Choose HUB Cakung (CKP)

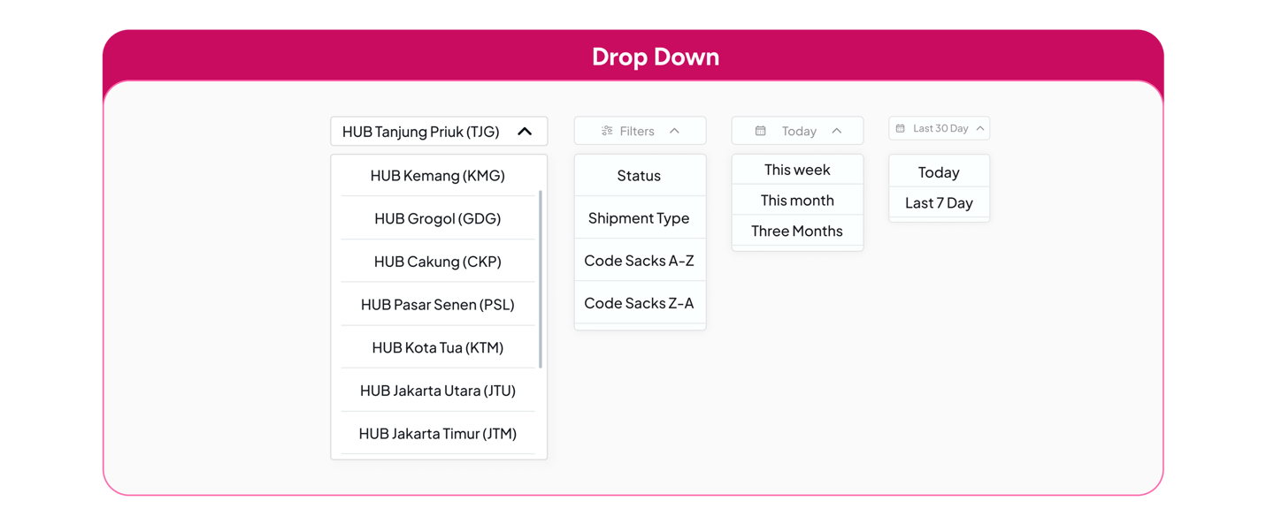click(438, 262)
